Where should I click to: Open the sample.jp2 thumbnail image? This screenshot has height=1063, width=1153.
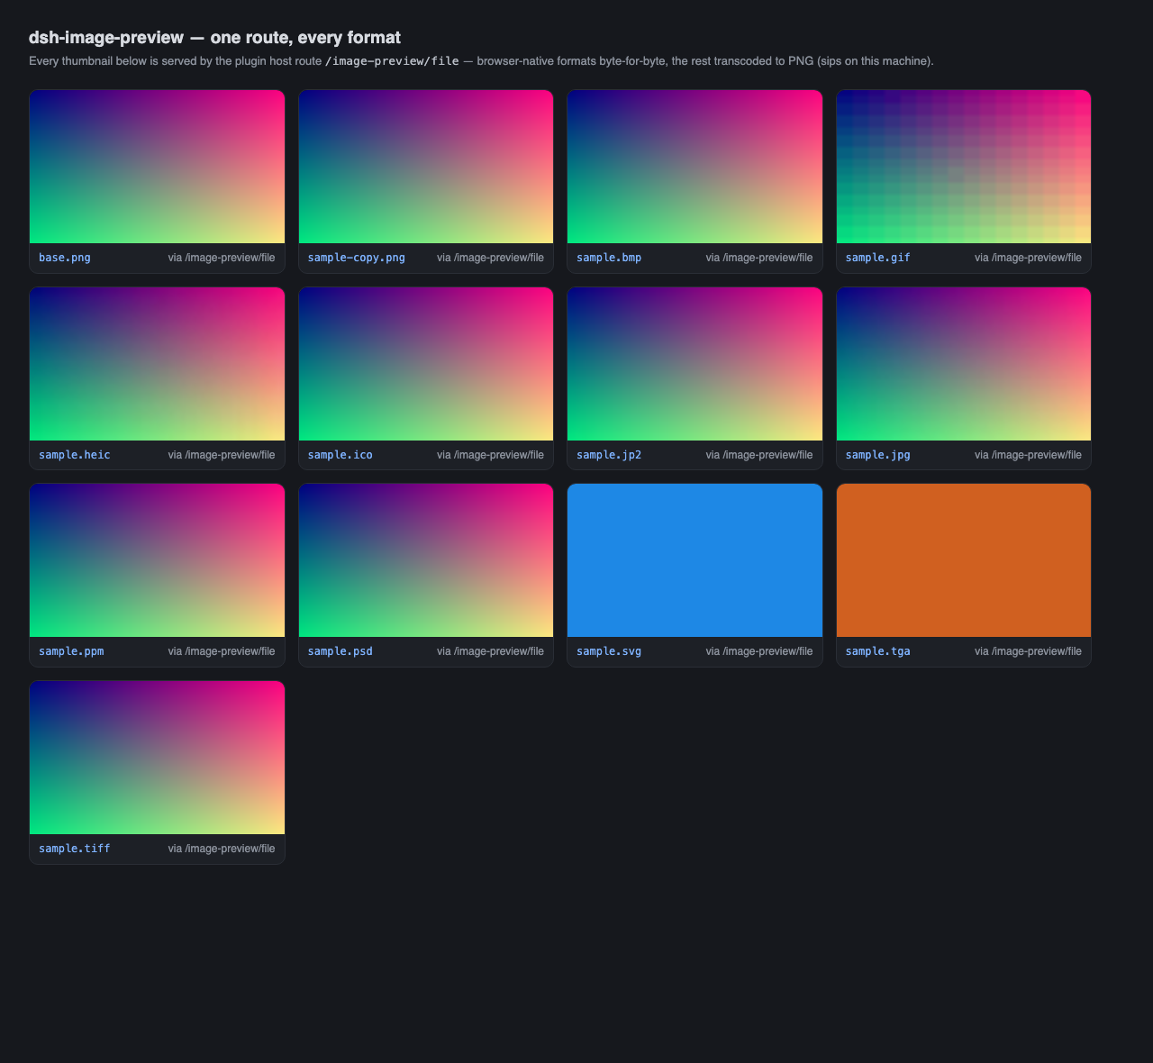pos(695,364)
